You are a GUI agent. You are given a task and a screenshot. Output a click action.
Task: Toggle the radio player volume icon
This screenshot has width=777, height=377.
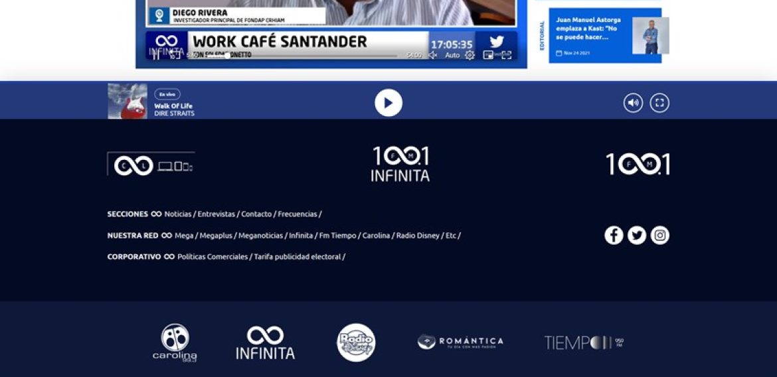coord(633,103)
